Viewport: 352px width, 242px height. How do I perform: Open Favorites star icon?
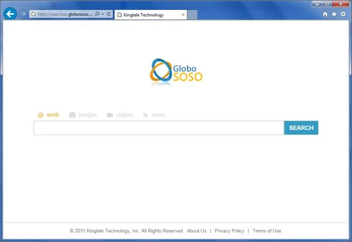334,14
